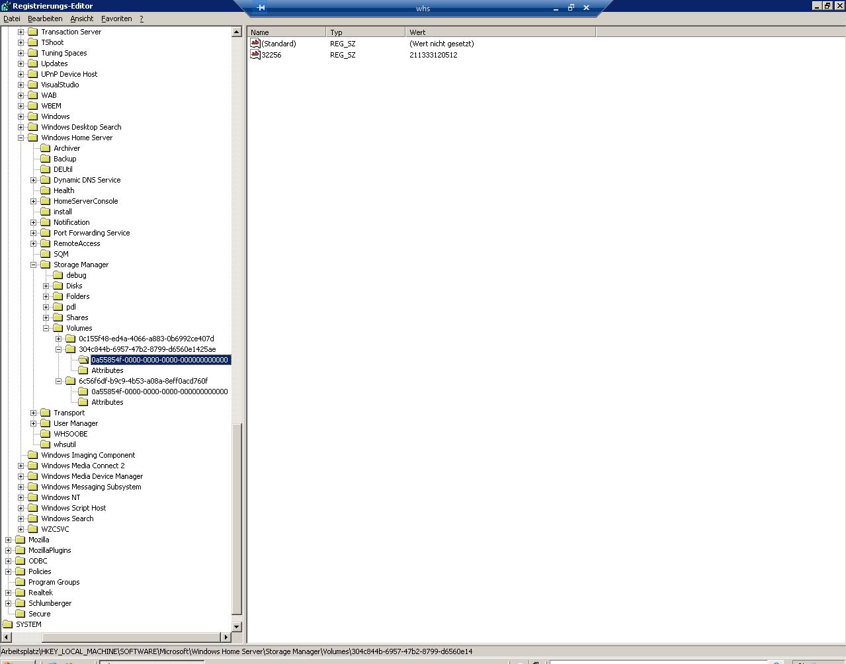Click the WHSOOBE folder icon
The width and height of the screenshot is (846, 664).
[45, 434]
